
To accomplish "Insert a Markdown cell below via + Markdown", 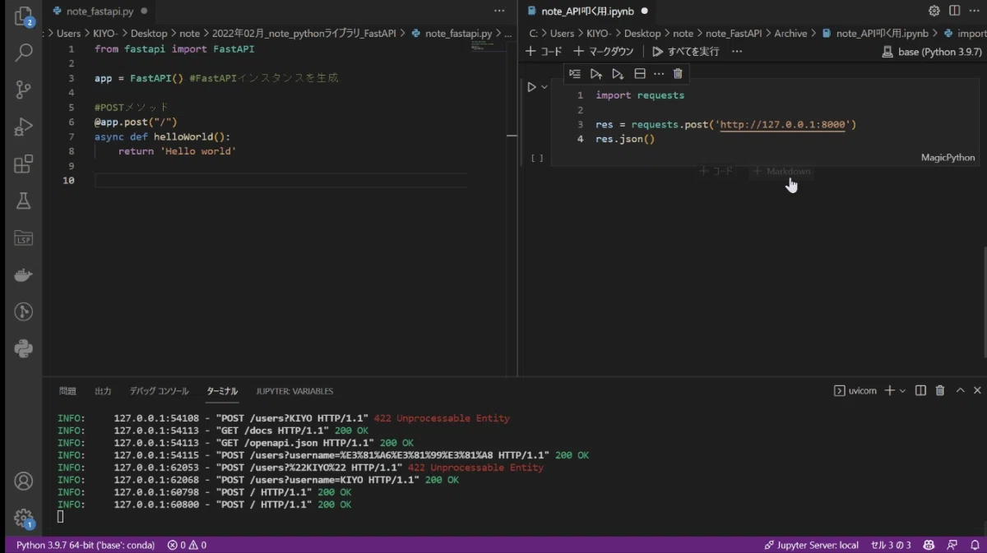I will point(781,171).
